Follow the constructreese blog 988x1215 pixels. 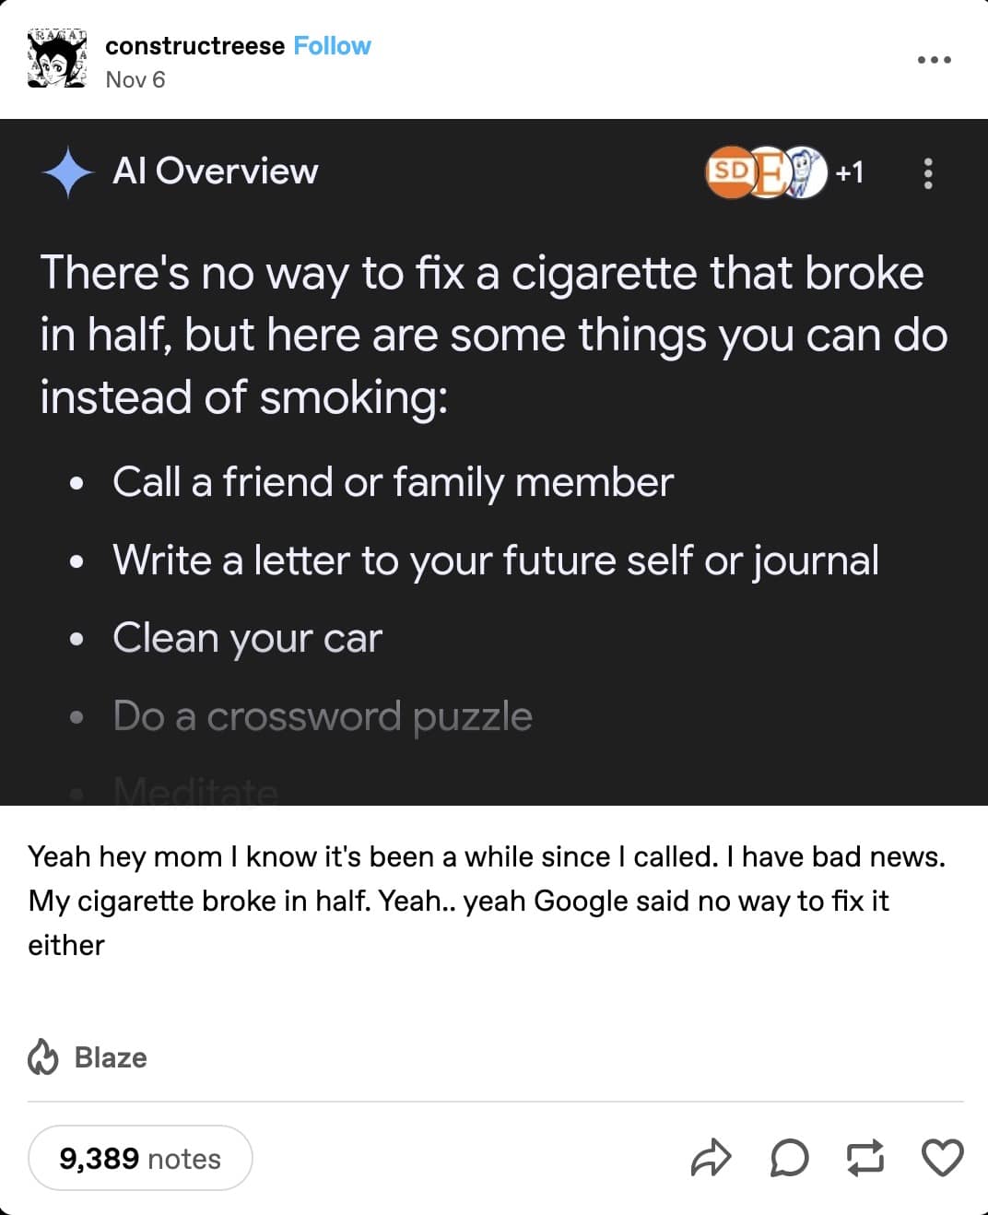click(x=332, y=46)
